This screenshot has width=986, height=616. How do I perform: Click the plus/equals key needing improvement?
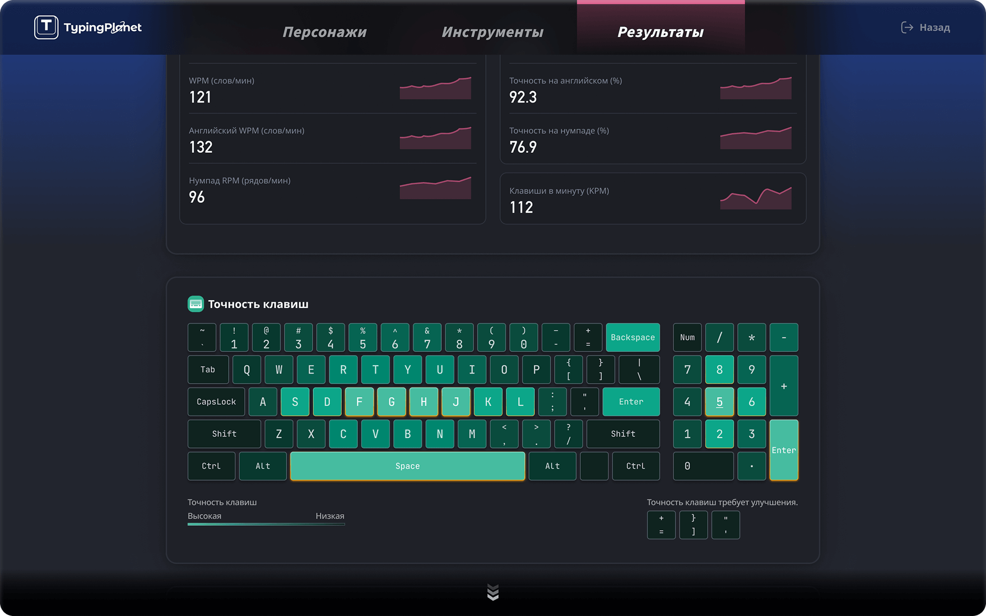click(x=661, y=525)
